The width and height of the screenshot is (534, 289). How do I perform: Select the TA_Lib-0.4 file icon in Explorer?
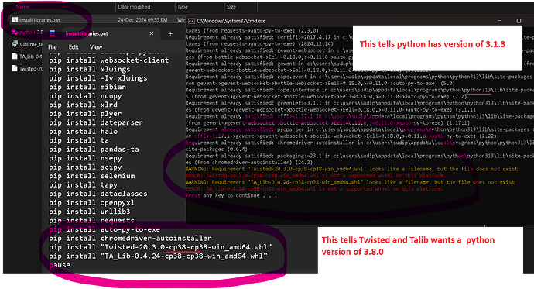(15, 57)
